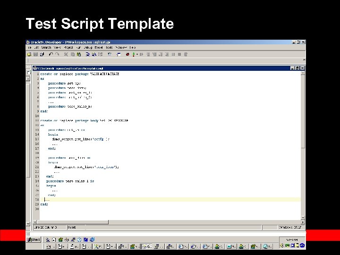
Task: Click line 29 'end;' in the editor
Action: (44, 204)
